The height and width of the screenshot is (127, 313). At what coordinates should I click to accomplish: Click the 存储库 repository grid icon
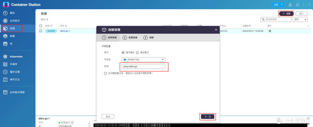pos(6,64)
